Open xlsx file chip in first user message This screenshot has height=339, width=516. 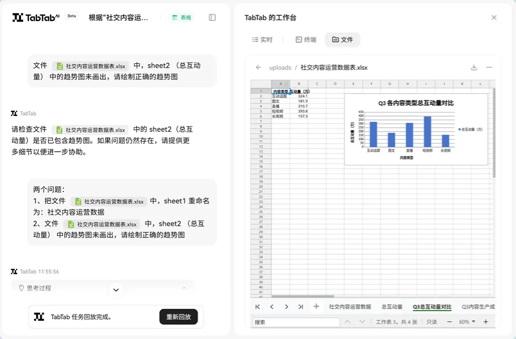coord(91,66)
